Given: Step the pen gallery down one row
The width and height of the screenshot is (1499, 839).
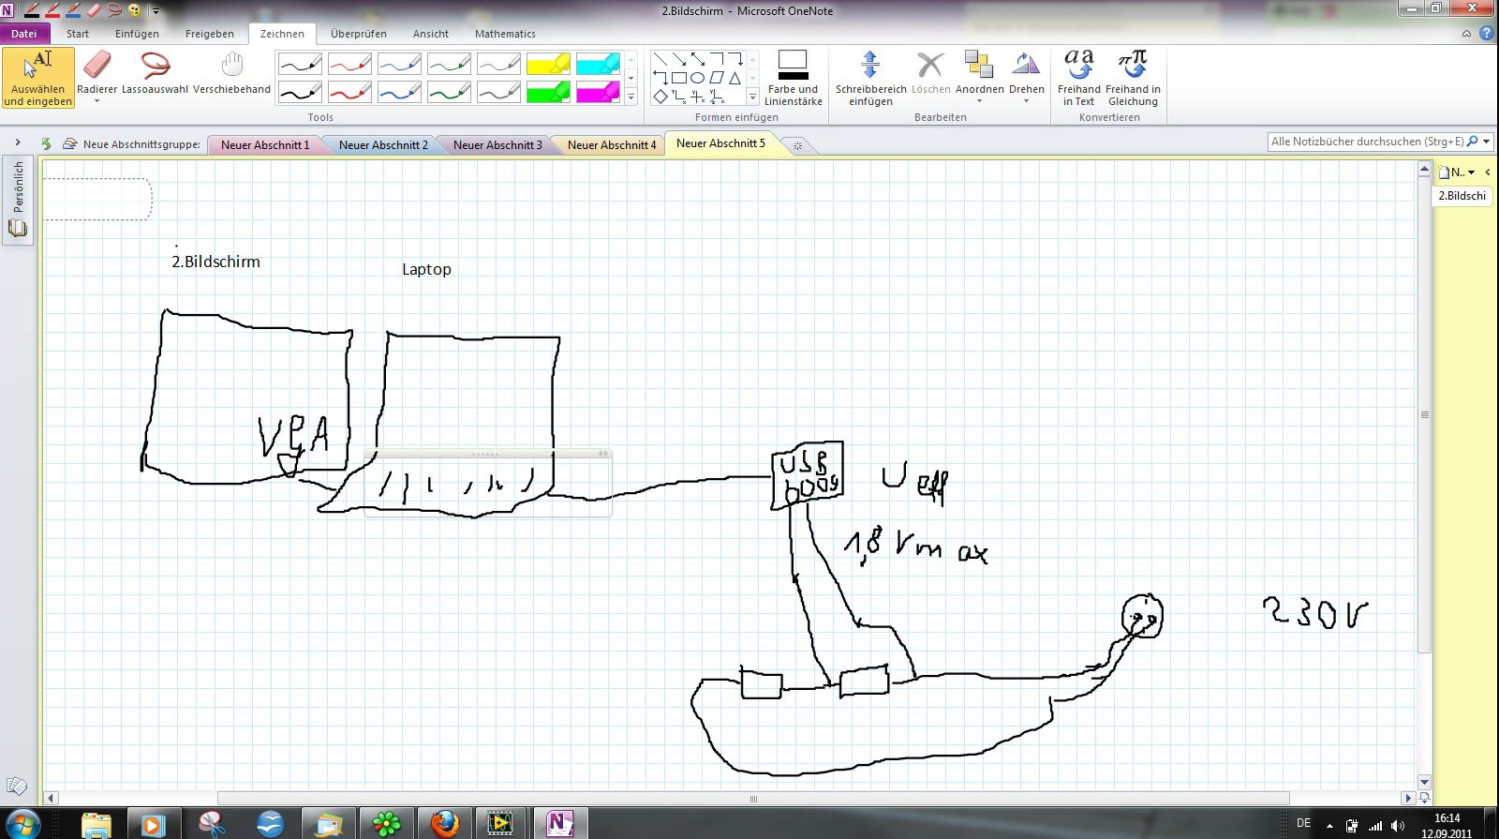Looking at the screenshot, I should pos(631,79).
